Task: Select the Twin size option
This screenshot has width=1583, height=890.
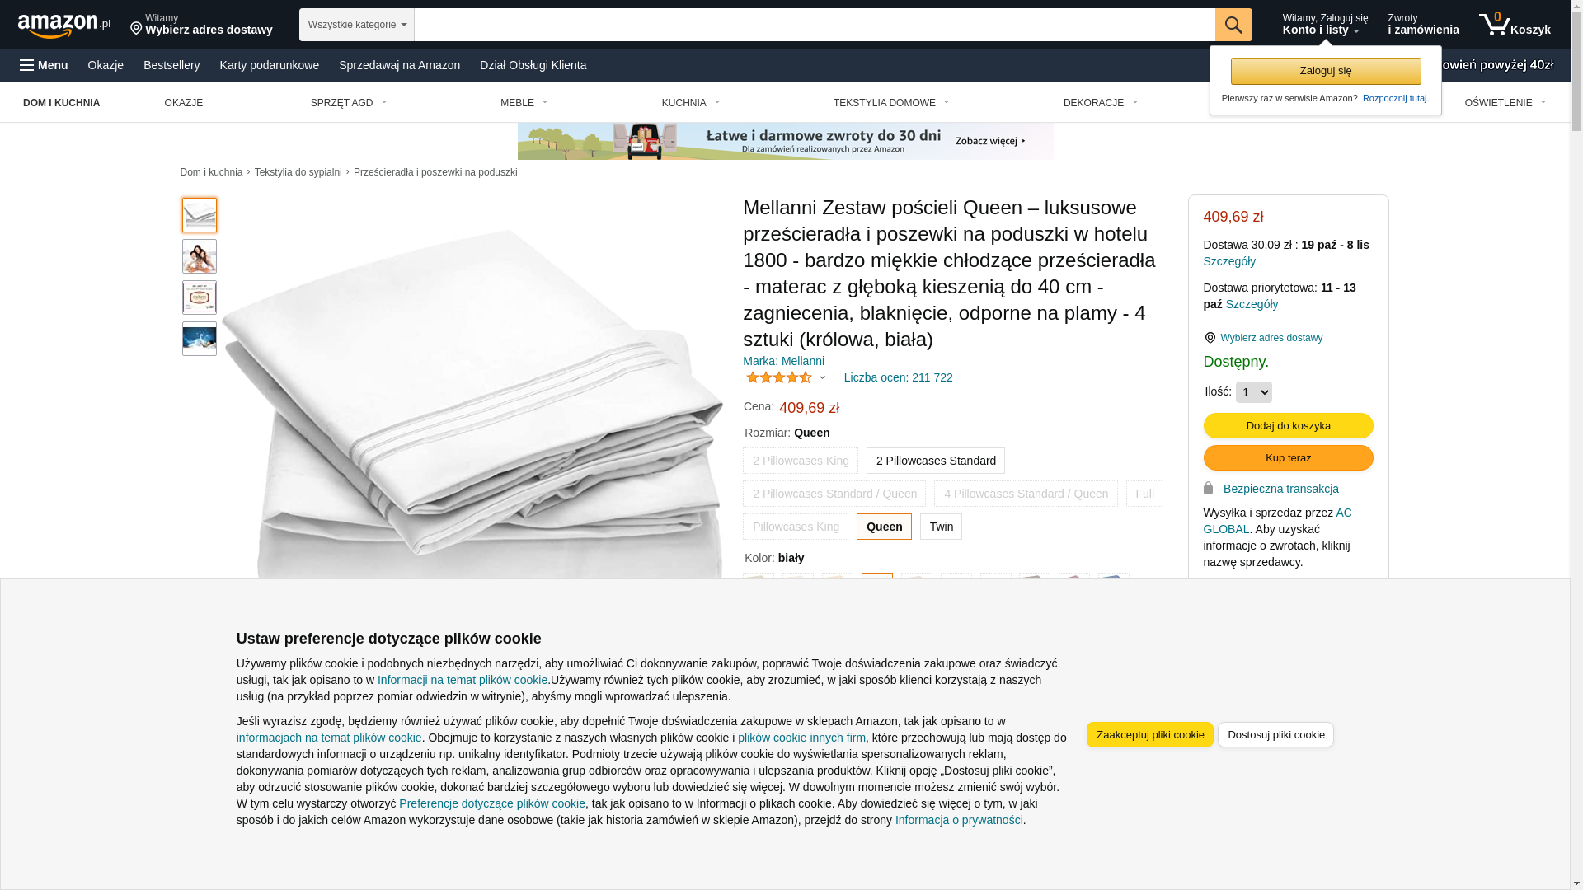Action: (941, 527)
